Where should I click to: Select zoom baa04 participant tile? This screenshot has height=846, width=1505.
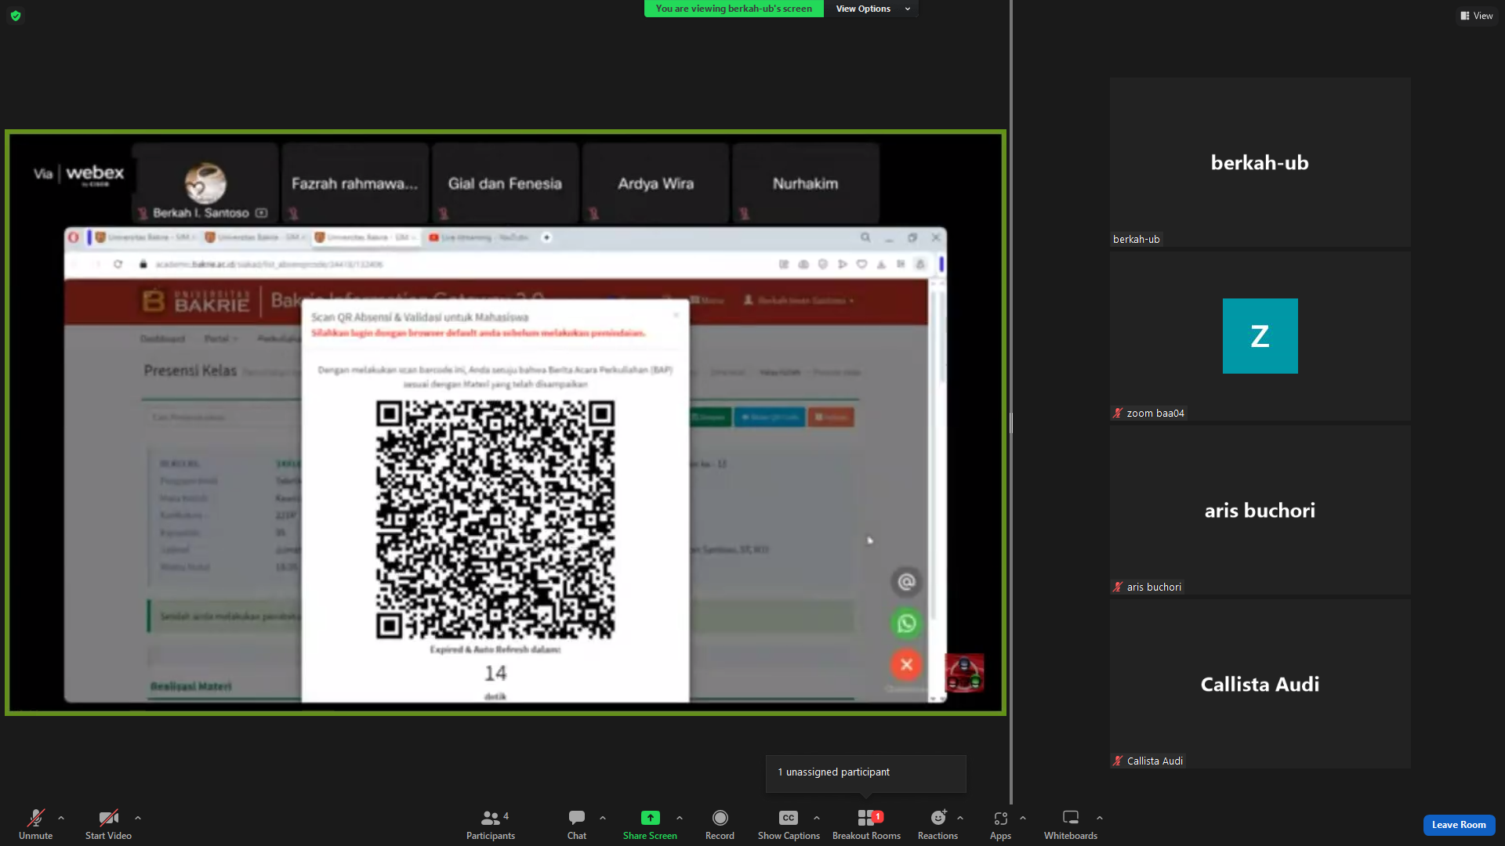(x=1260, y=336)
